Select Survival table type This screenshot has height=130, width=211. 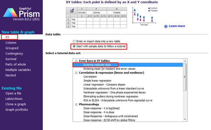pyautogui.click(x=11, y=59)
